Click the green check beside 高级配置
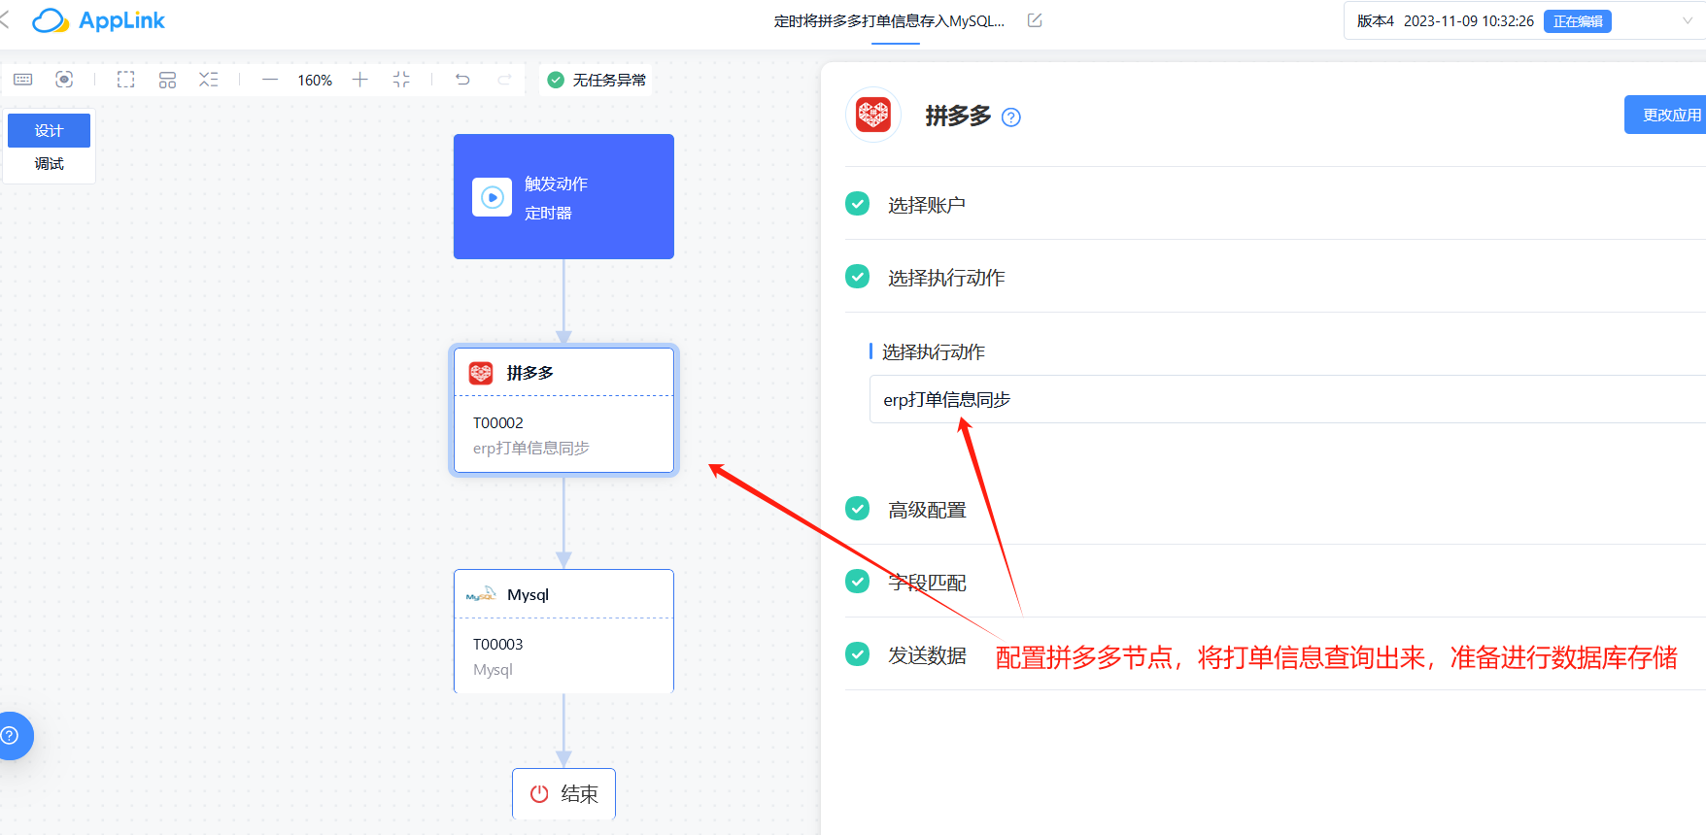 [858, 509]
